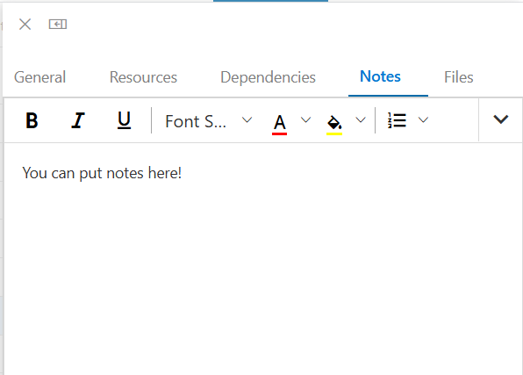Show more toolbar options chevron

coord(501,119)
